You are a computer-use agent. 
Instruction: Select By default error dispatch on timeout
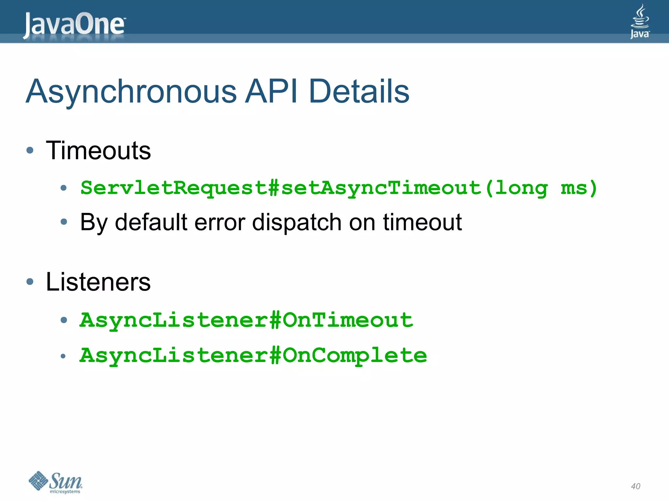[271, 222]
